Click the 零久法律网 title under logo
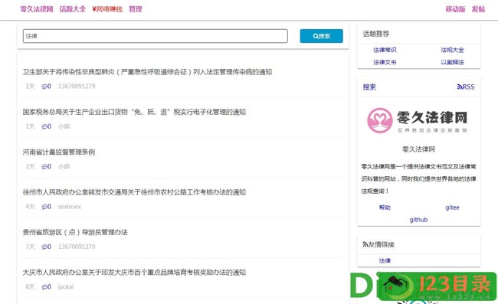Viewport: 498px width, 304px height. 418,149
